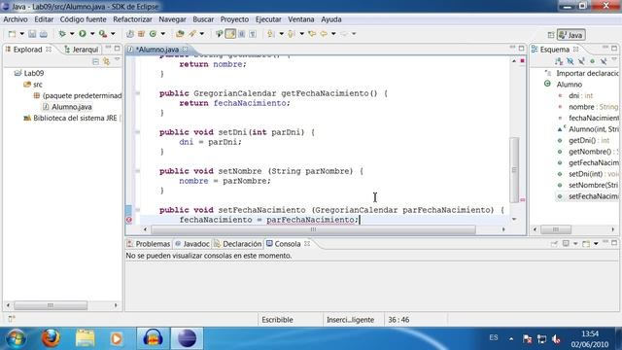Click the Next Annotation toolbar icon
Screen dimensions: 622x350
270,34
